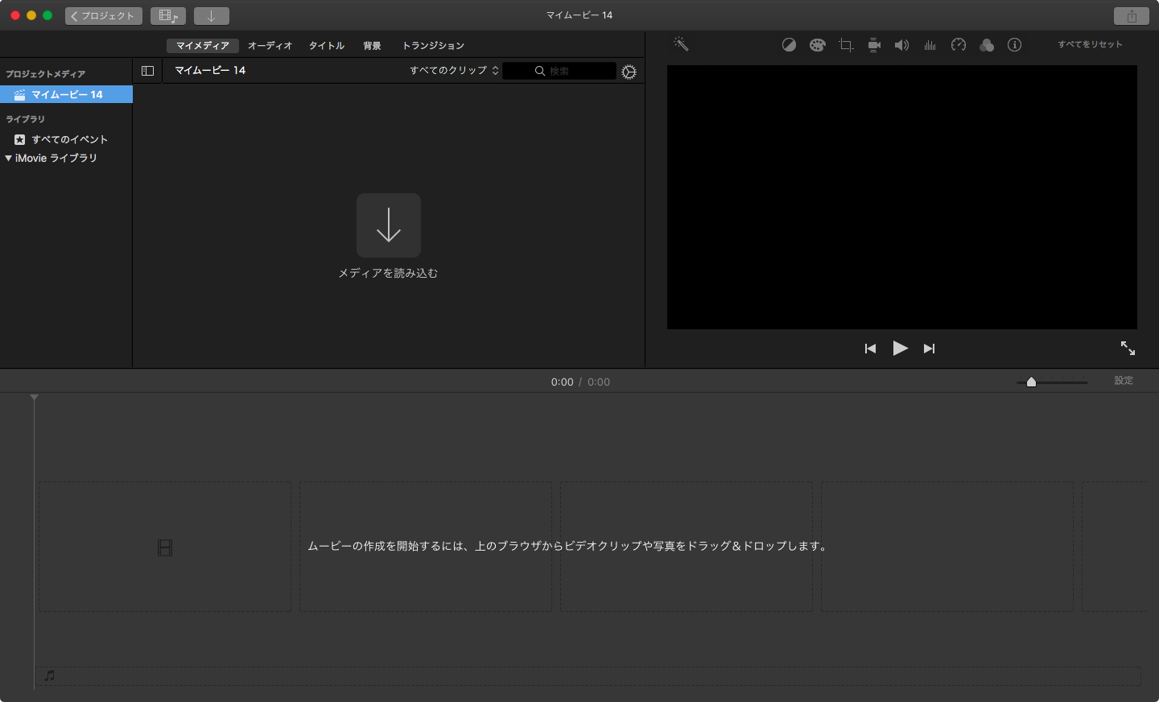Viewport: 1159px width, 702px height.
Task: Open the color correction palette
Action: (x=818, y=45)
